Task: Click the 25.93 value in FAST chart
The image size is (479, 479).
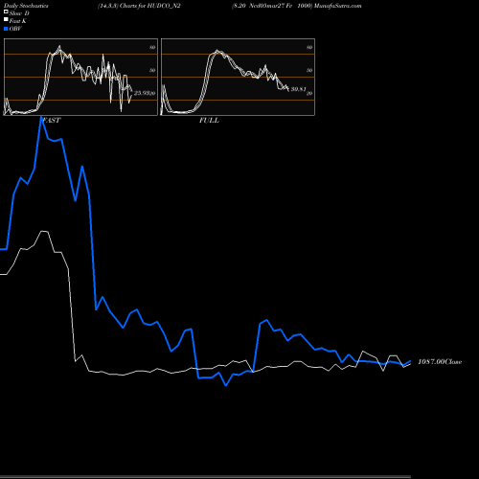Action: click(x=142, y=93)
